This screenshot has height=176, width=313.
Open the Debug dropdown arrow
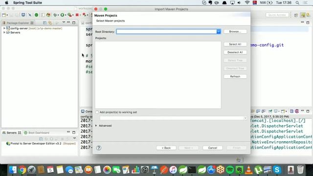pyautogui.click(x=58, y=15)
